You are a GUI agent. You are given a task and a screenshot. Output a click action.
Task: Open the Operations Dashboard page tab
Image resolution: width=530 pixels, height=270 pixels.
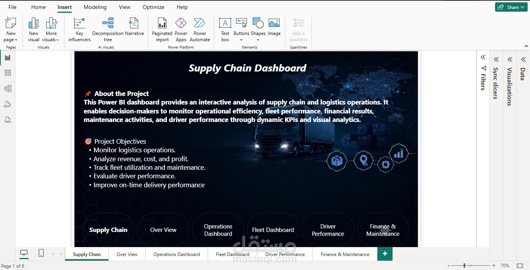click(x=177, y=254)
